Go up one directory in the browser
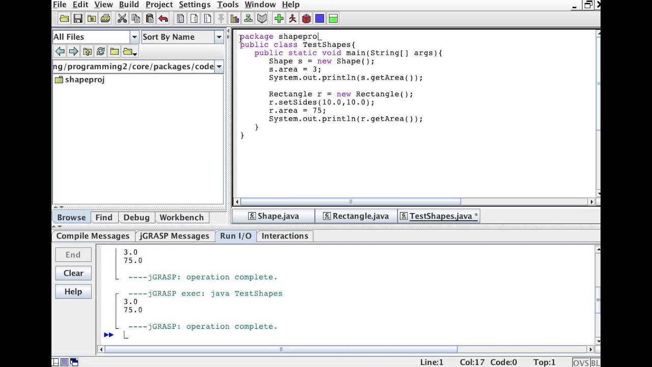The image size is (652, 367). pyautogui.click(x=87, y=51)
